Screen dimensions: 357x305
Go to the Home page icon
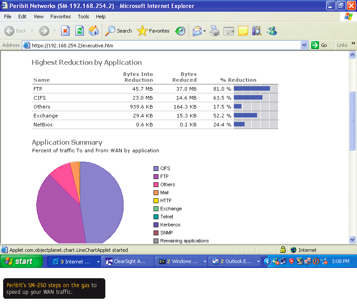tap(94, 31)
